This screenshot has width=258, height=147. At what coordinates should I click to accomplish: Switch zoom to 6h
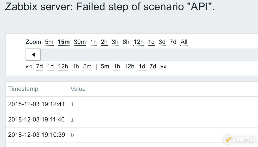[126, 42]
